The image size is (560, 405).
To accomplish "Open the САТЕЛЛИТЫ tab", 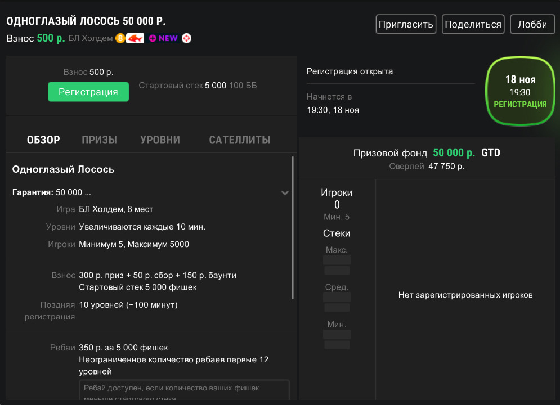I will click(239, 140).
